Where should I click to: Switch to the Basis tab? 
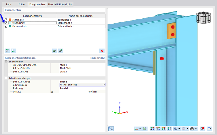pos(9,4)
